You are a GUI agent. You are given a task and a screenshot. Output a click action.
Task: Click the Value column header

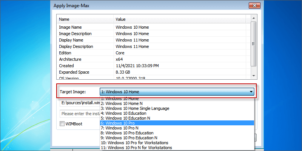coord(180,19)
